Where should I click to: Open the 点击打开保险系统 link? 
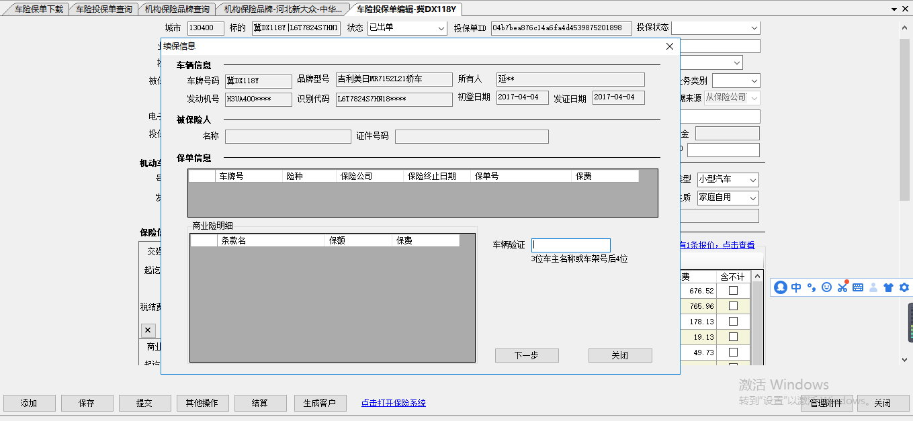[394, 403]
